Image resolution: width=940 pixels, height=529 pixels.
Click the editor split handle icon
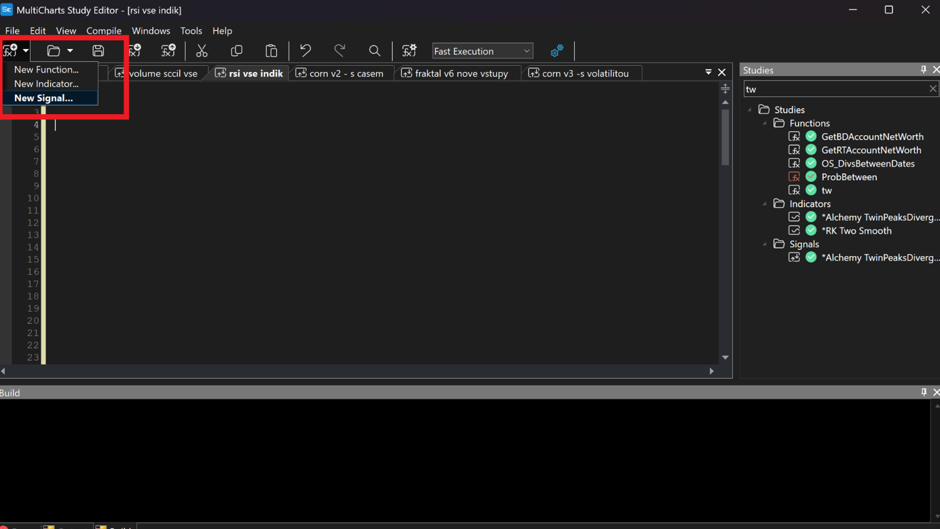tap(726, 89)
